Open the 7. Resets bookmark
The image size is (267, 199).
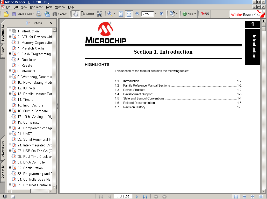(25, 65)
